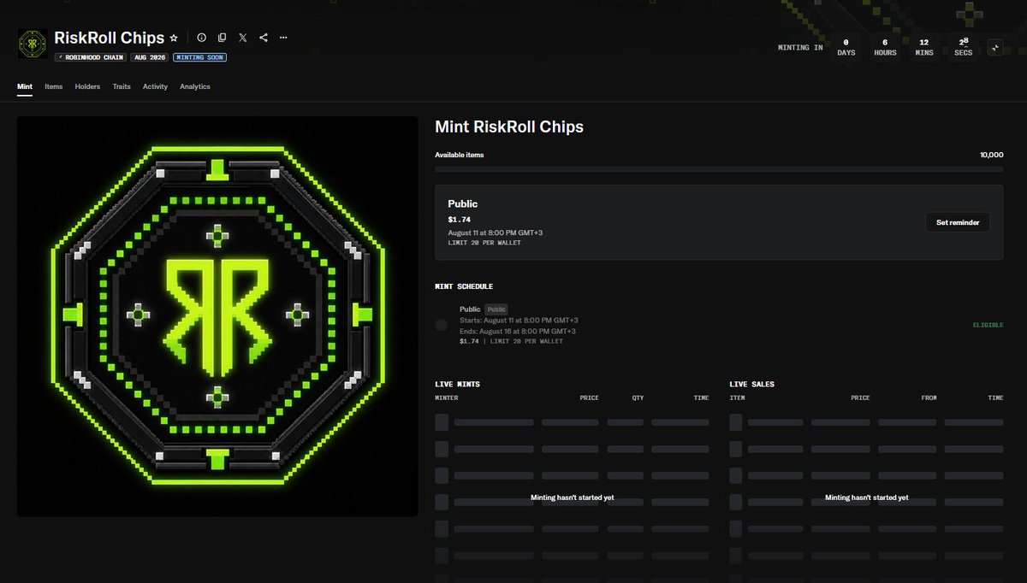This screenshot has height=583, width=1027.
Task: Click the Starts: August 11 schedule line
Action: (x=519, y=320)
